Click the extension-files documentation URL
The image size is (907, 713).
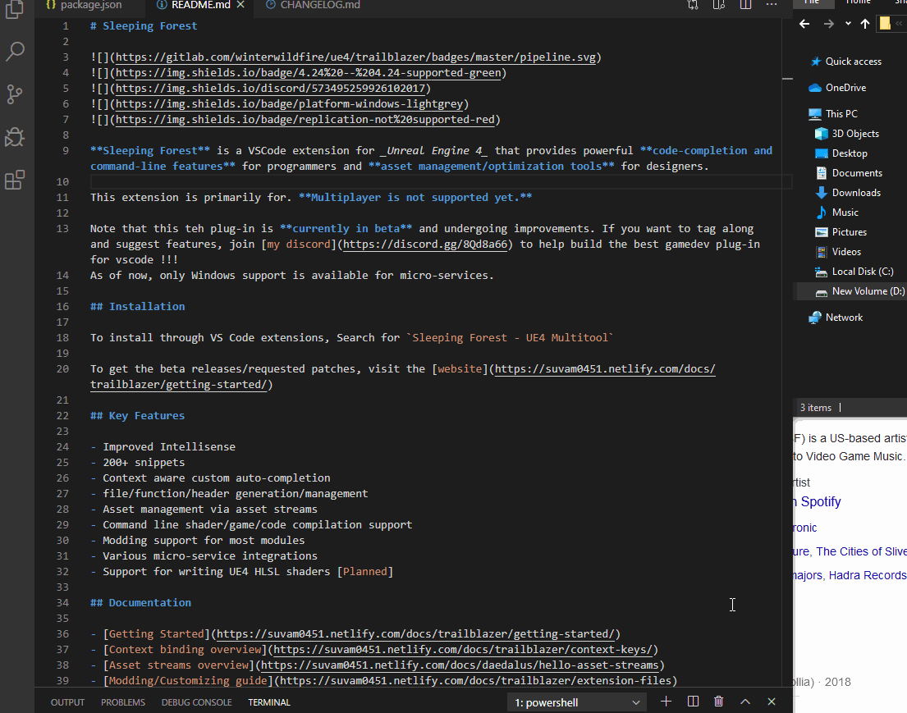pos(475,681)
